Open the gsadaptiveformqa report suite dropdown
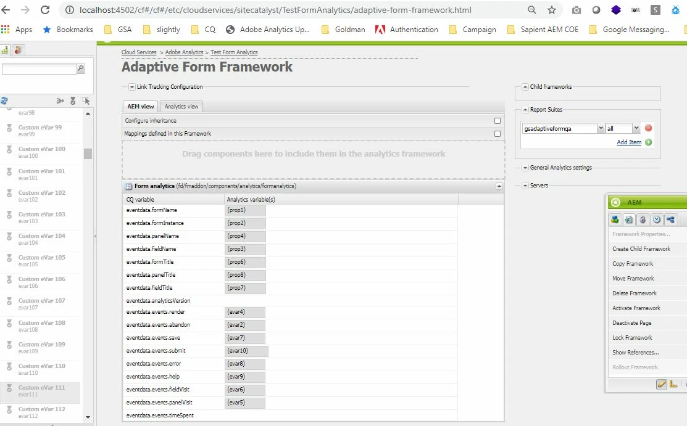The image size is (687, 426). tap(601, 128)
